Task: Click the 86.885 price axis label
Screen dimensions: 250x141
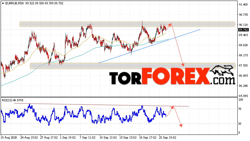Action: [243, 76]
